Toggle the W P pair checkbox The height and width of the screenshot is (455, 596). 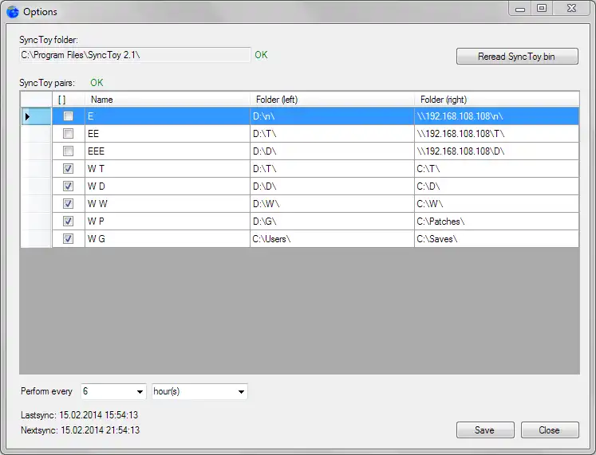pos(68,222)
